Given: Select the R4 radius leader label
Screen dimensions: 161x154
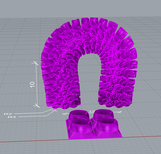Looking at the screenshot, I should tap(12, 117).
